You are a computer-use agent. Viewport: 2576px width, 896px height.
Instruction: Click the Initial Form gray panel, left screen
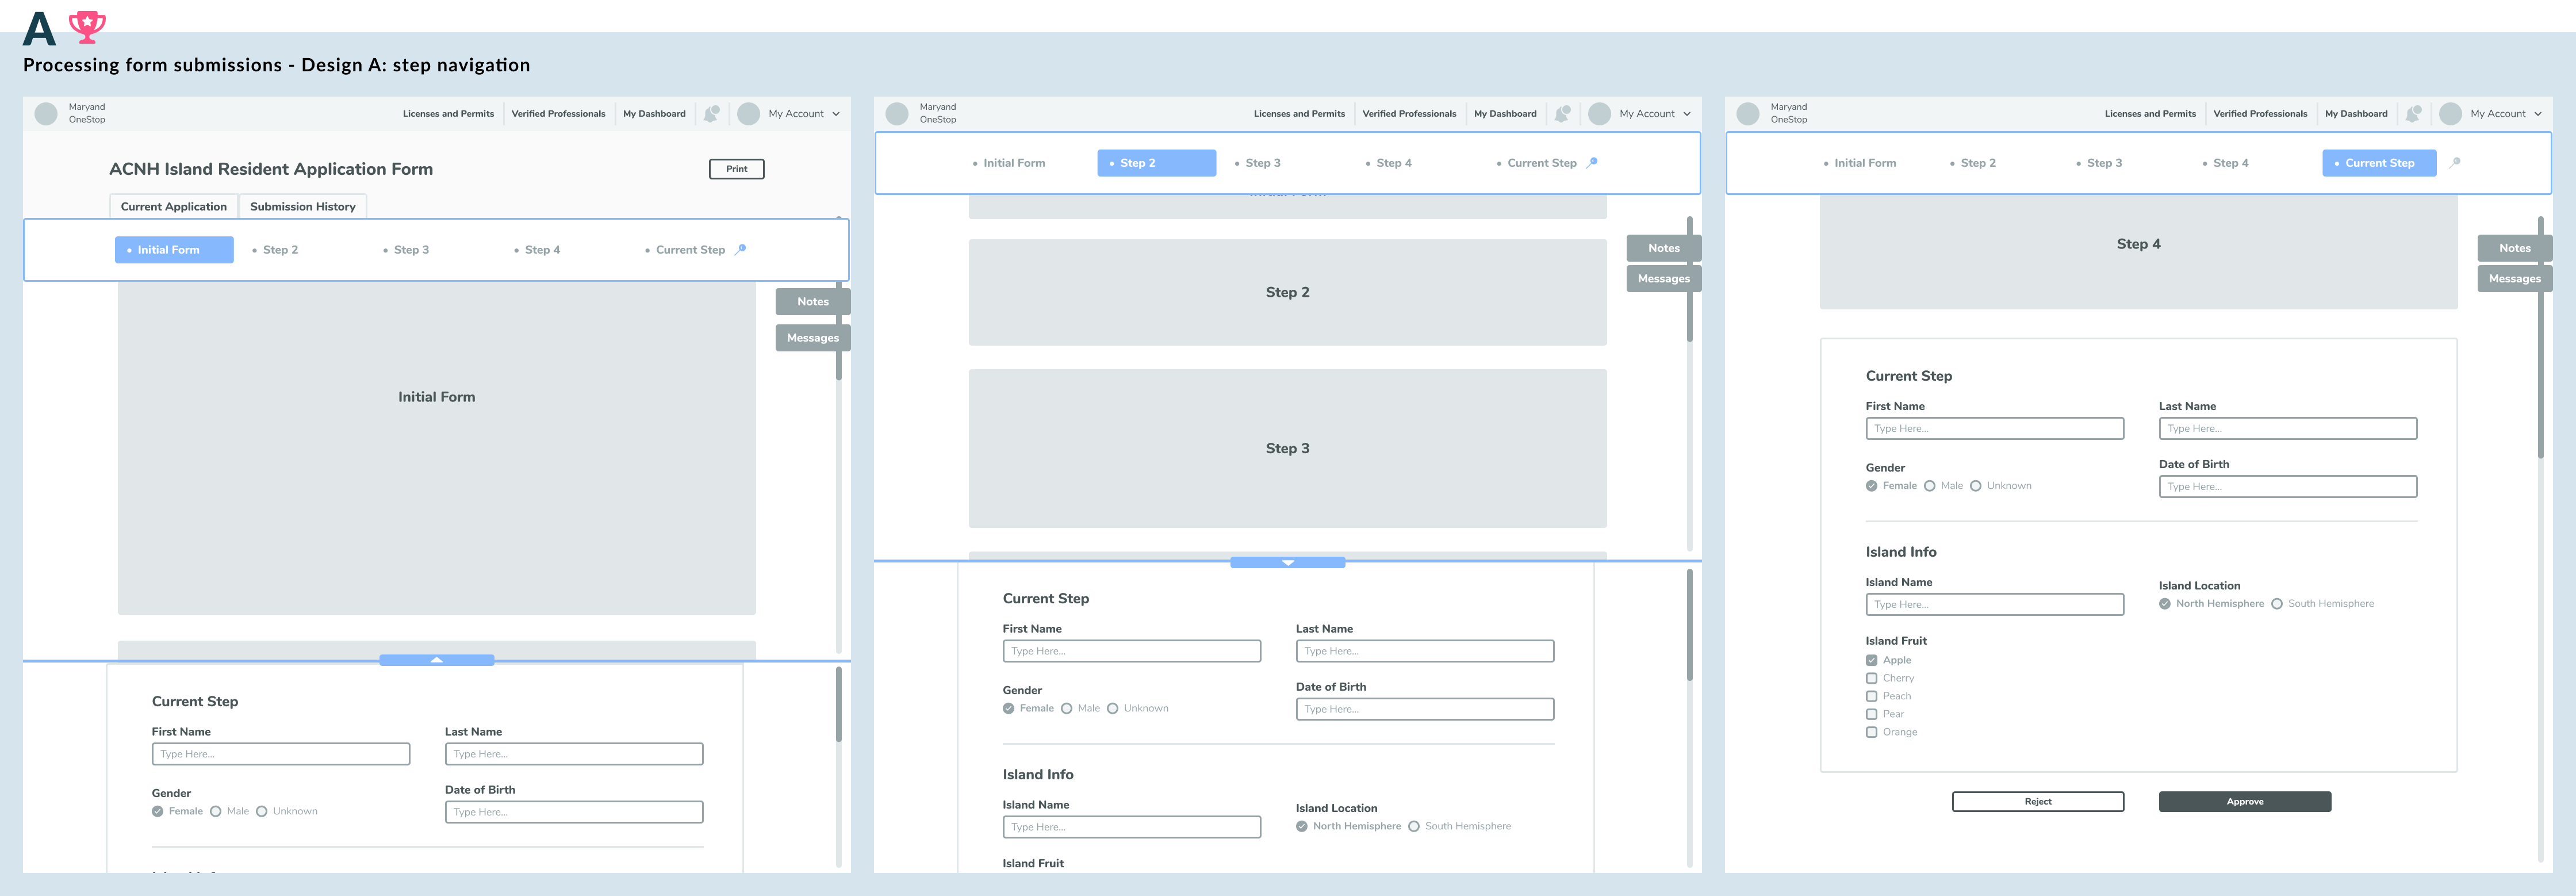tap(437, 448)
